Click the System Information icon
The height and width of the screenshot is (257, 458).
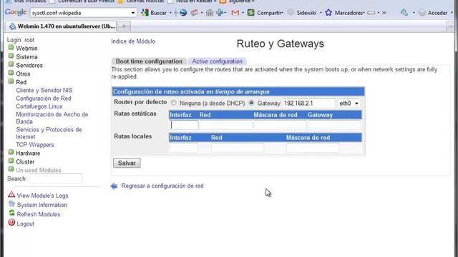point(11,204)
